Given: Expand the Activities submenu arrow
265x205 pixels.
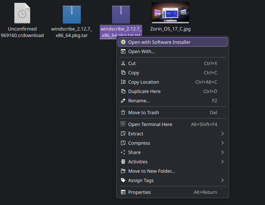Looking at the screenshot, I should point(222,162).
